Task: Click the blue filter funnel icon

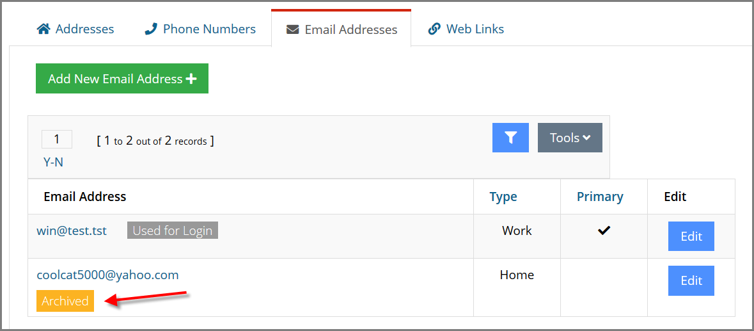Action: (x=510, y=138)
